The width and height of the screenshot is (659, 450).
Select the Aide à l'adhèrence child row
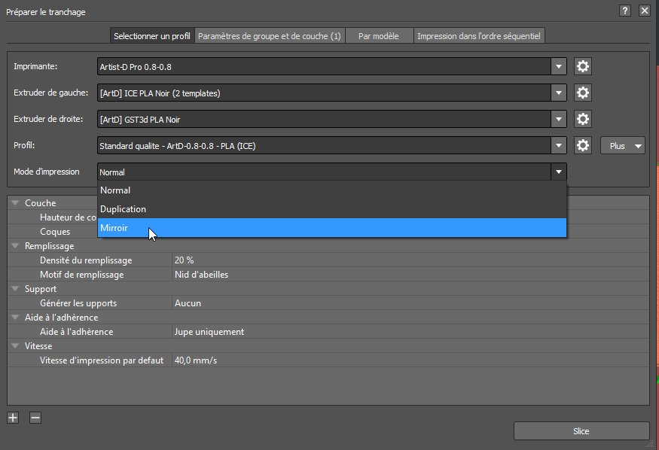pos(328,332)
